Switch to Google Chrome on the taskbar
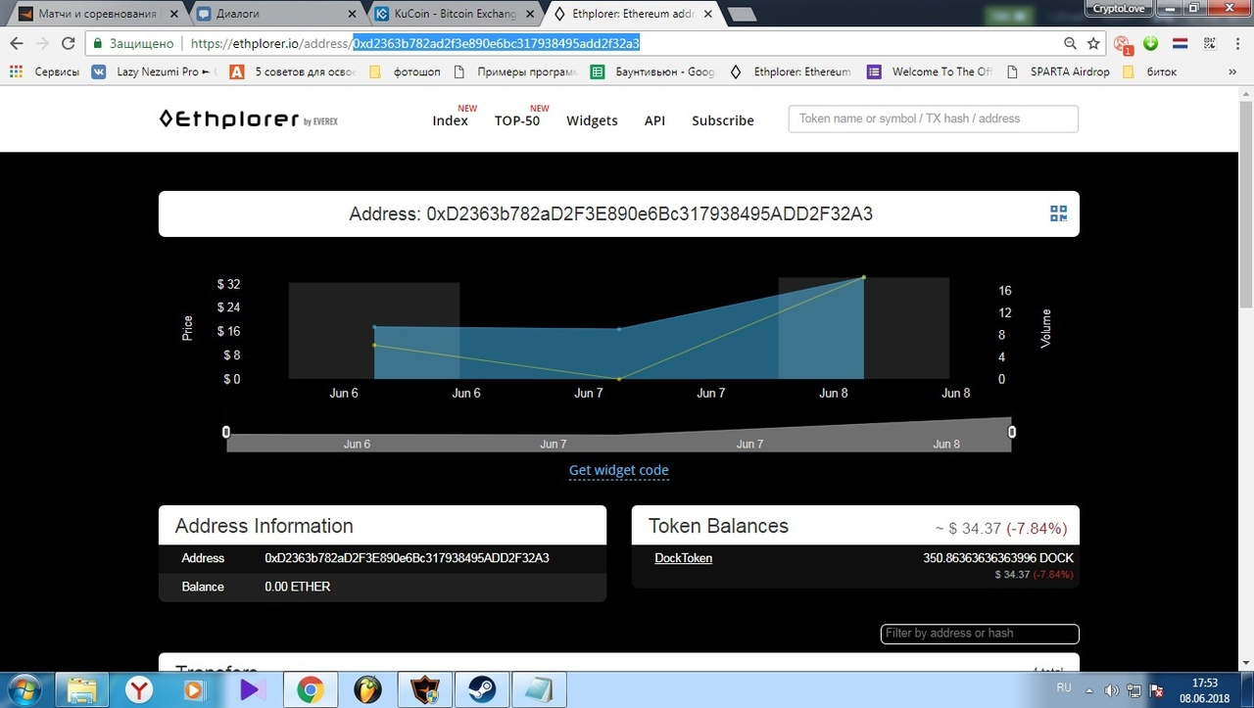The height and width of the screenshot is (708, 1254). pyautogui.click(x=310, y=689)
